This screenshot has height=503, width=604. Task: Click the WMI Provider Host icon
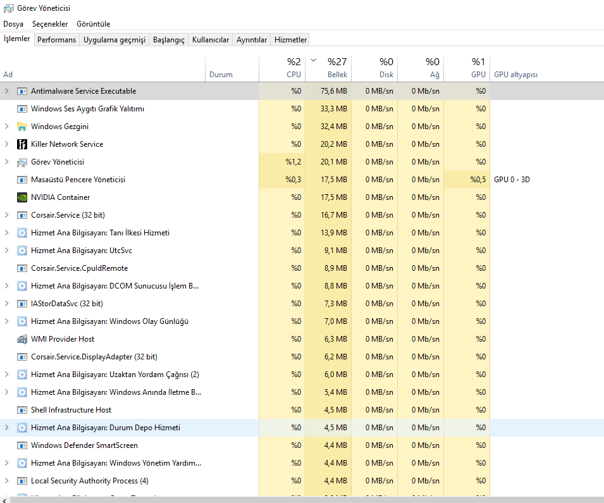22,340
